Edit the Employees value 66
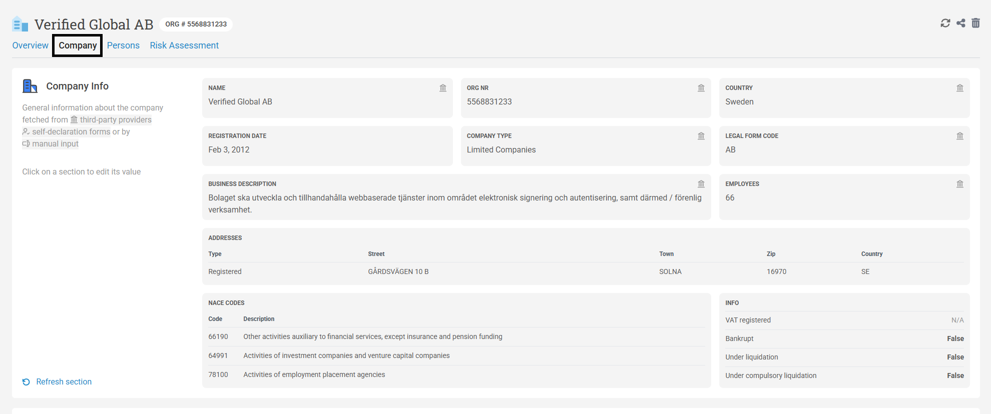This screenshot has height=414, width=991. (730, 198)
